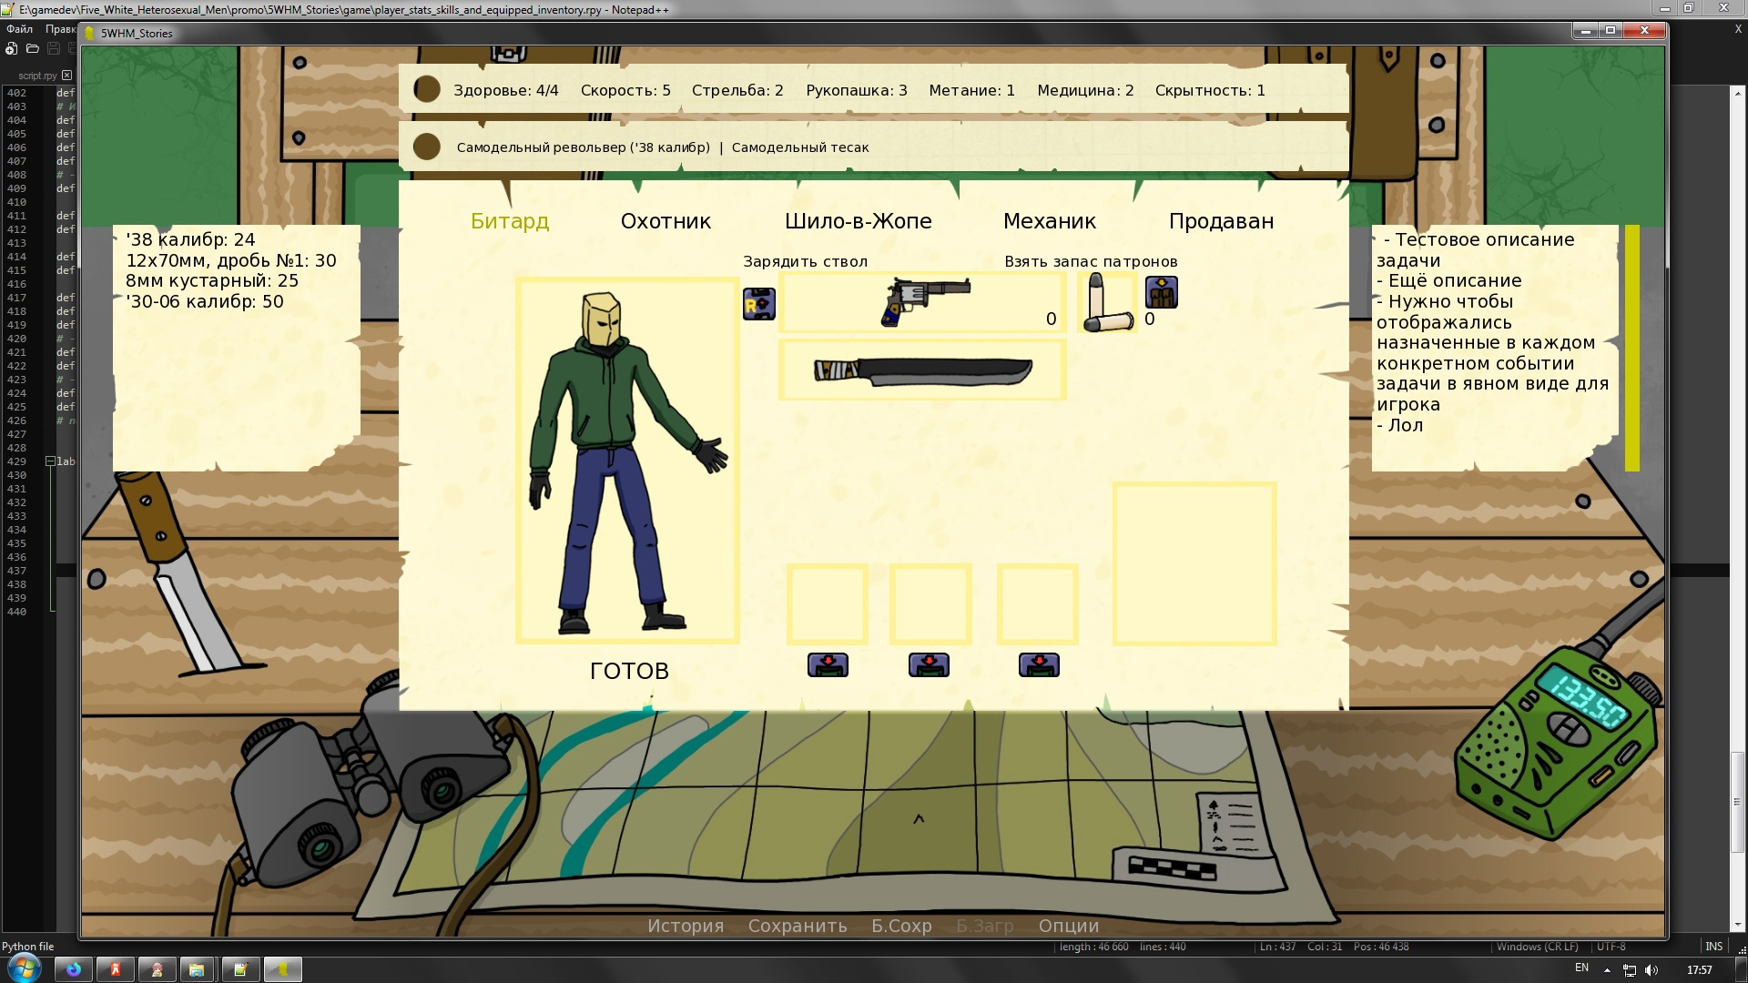Select the revolver weapon slot

click(x=921, y=303)
